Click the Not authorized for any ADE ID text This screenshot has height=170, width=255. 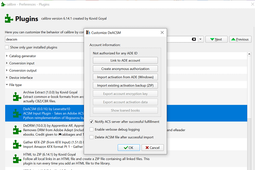click(115, 53)
